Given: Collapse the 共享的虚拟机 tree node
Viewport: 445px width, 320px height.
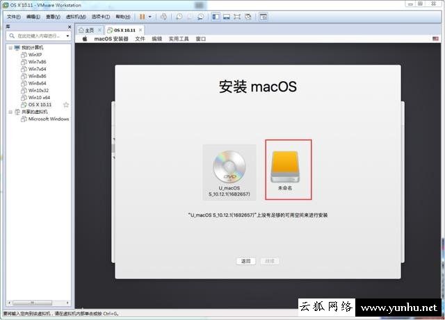Looking at the screenshot, I should pyautogui.click(x=10, y=112).
